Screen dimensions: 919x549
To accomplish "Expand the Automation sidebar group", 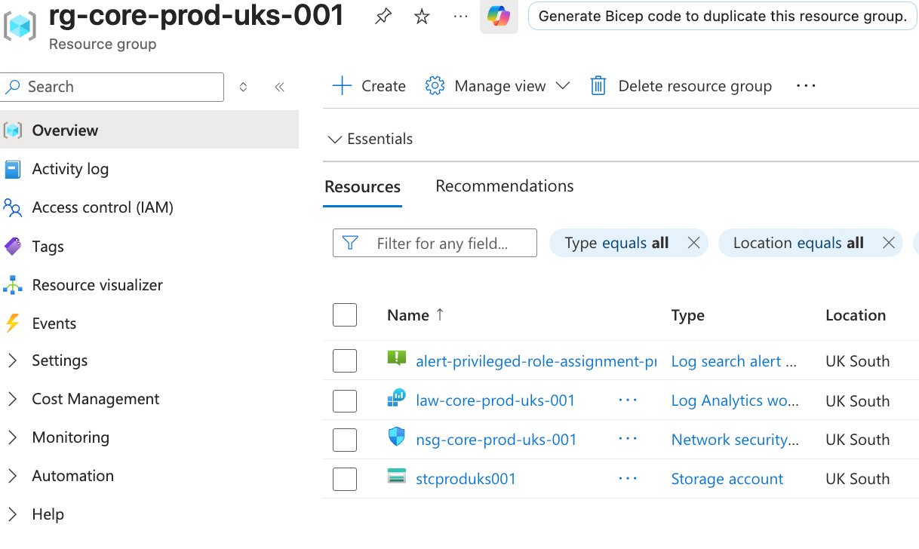I will [x=12, y=476].
